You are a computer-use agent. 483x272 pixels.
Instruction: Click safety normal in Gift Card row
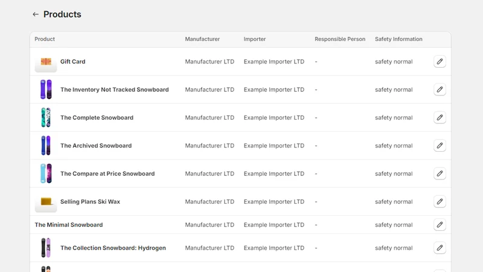click(394, 62)
